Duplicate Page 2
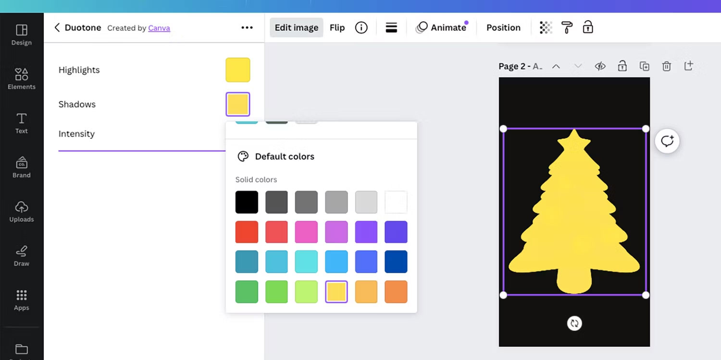721x360 pixels. [645, 66]
